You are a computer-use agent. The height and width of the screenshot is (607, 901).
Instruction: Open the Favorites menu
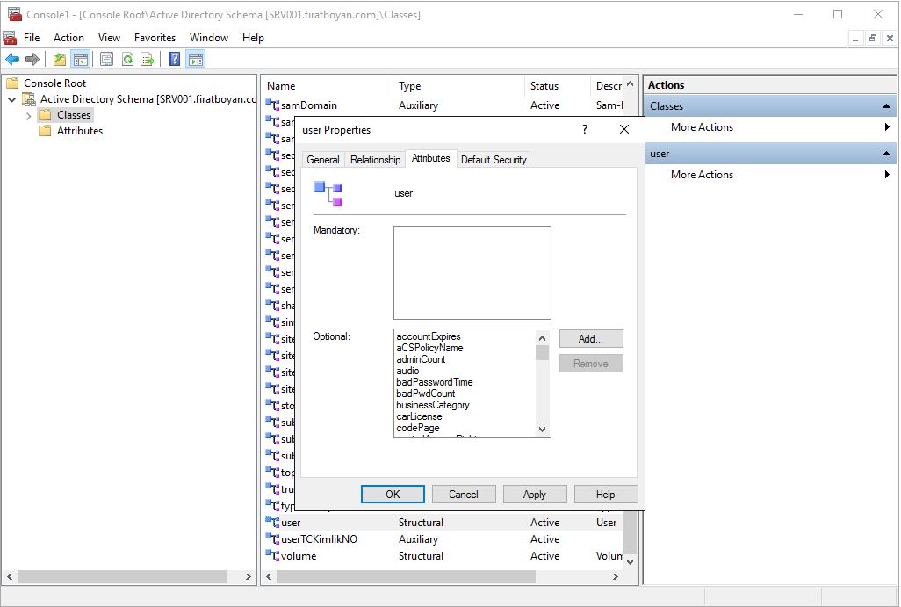(x=155, y=38)
